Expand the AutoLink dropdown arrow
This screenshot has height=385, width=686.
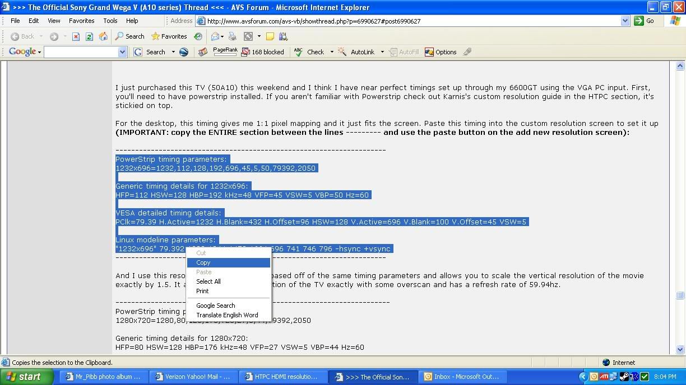point(382,52)
